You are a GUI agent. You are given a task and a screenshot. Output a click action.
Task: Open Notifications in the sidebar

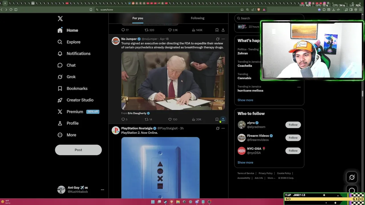coord(74,54)
